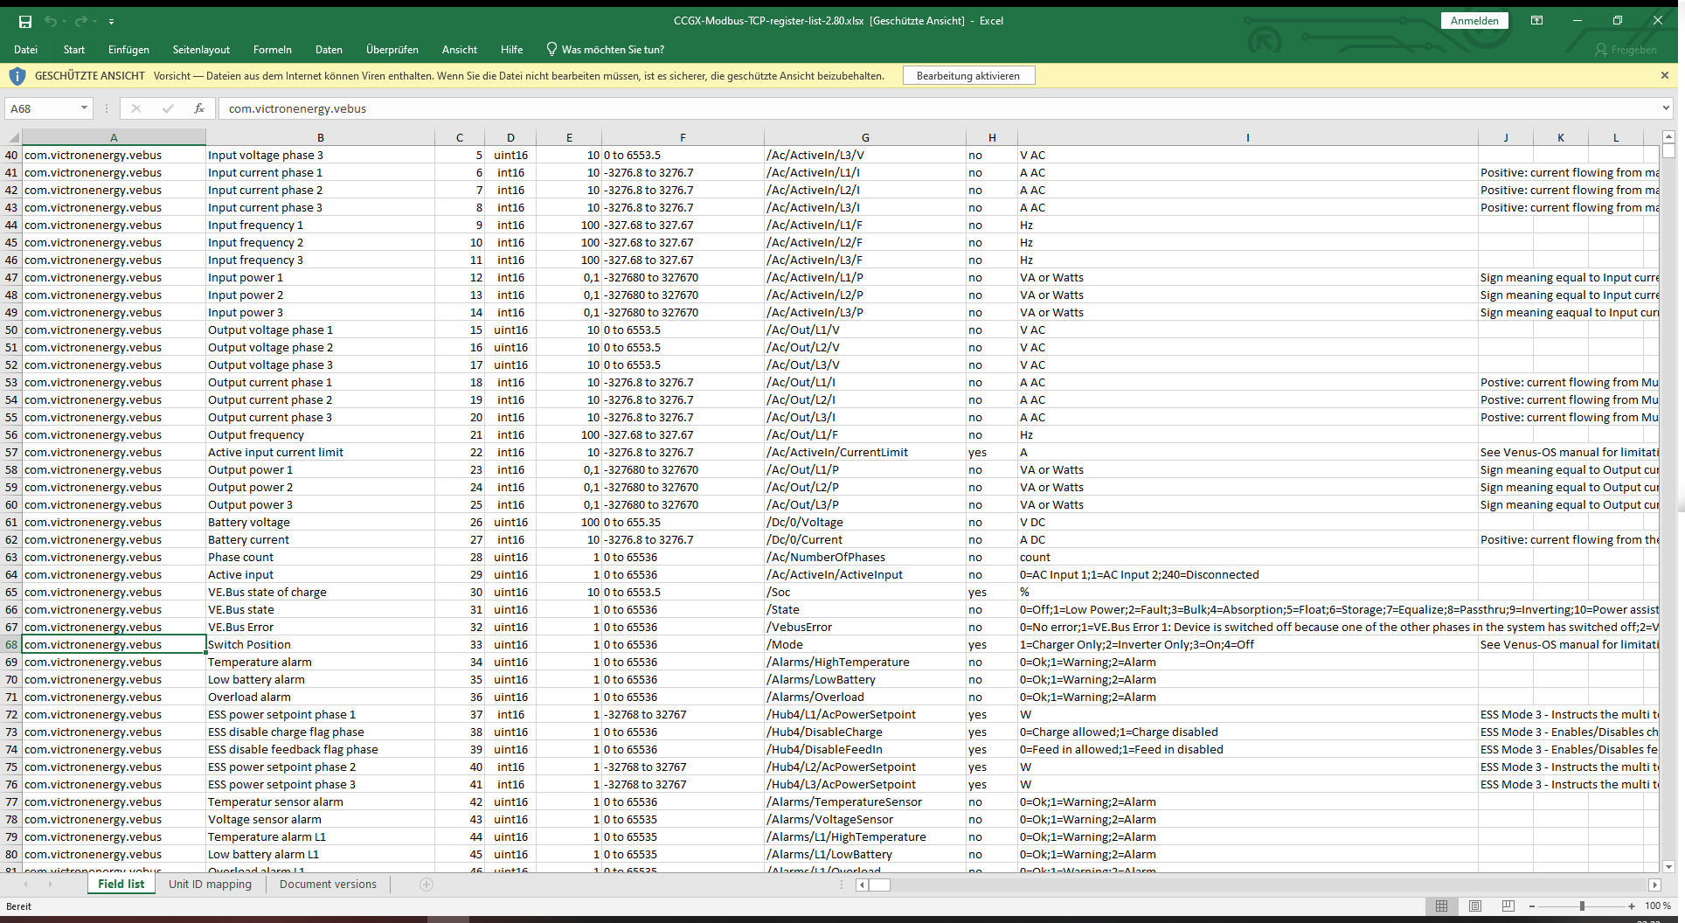Click Bearbeitung aktivieren button

click(x=968, y=76)
